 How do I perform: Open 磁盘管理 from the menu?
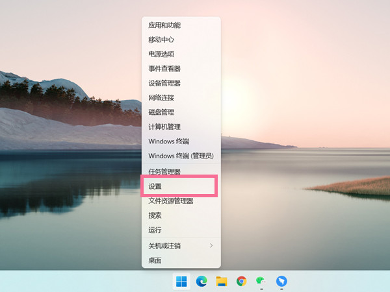[x=161, y=112]
